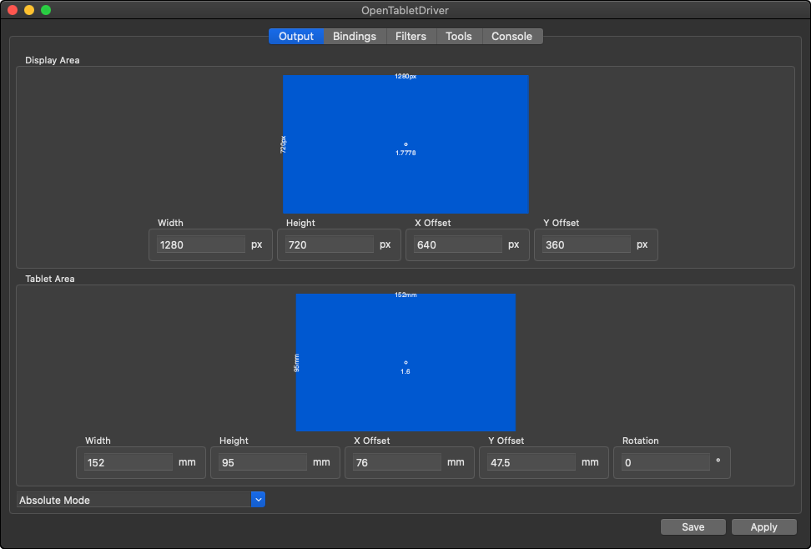The width and height of the screenshot is (811, 549).
Task: Click the Display Area Width field
Action: (201, 244)
